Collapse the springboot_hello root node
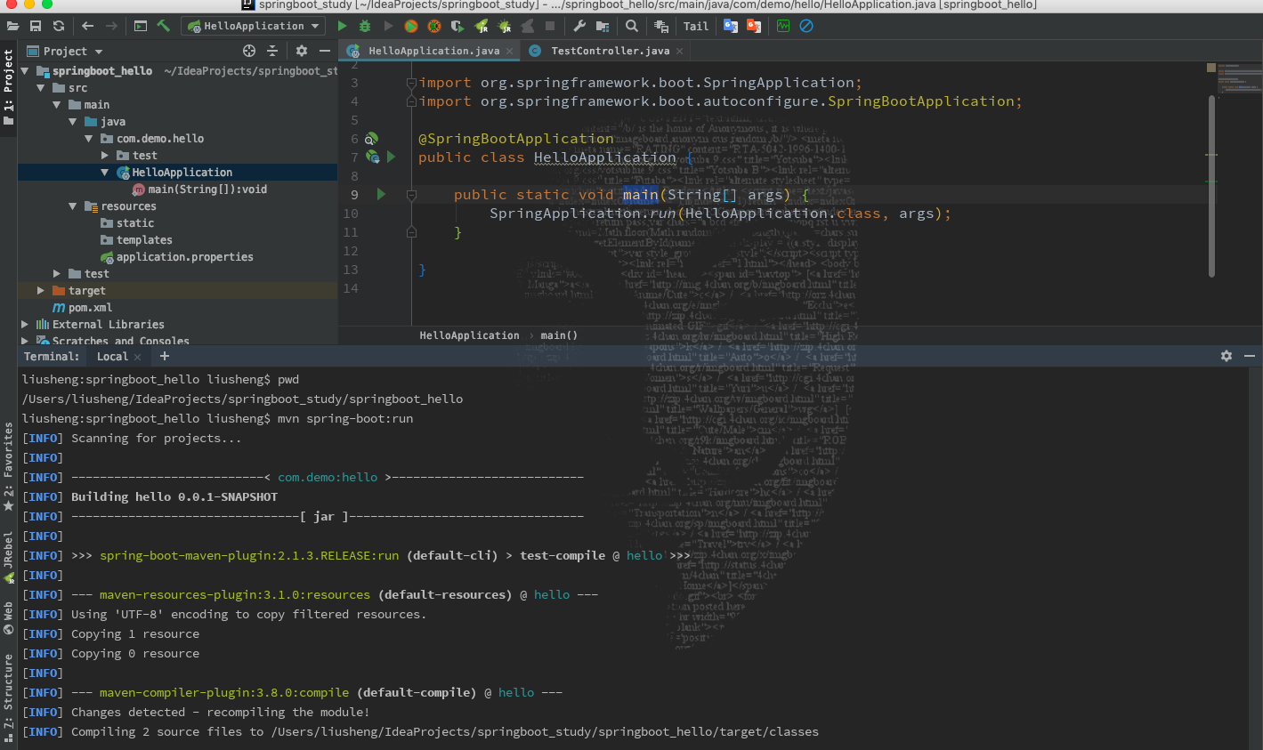 25,70
